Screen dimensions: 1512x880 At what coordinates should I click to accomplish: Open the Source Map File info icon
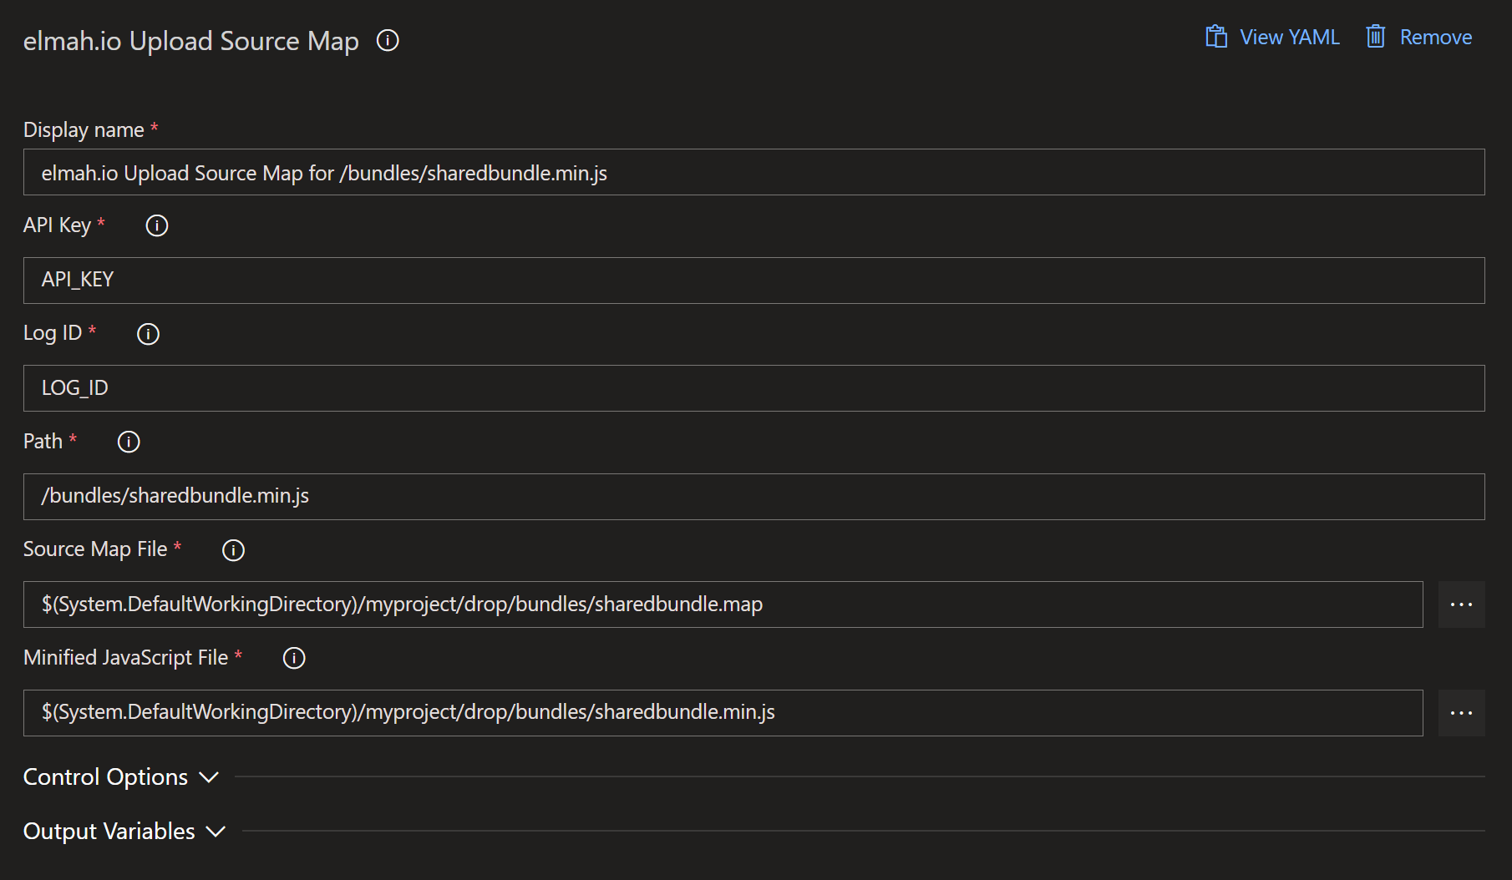(233, 550)
